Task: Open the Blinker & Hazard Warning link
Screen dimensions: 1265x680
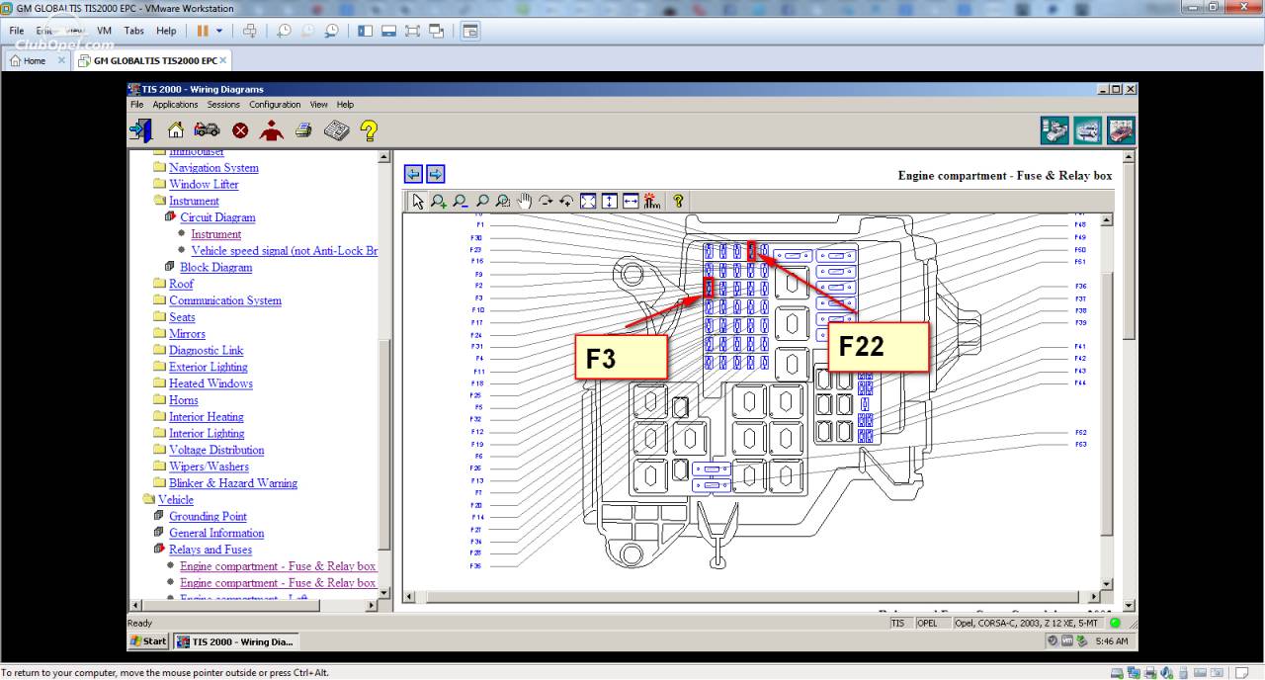Action: pyautogui.click(x=233, y=483)
